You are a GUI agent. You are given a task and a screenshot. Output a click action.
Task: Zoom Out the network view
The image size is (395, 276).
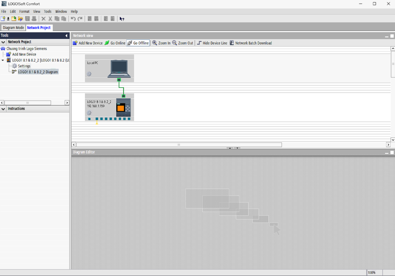pyautogui.click(x=182, y=43)
